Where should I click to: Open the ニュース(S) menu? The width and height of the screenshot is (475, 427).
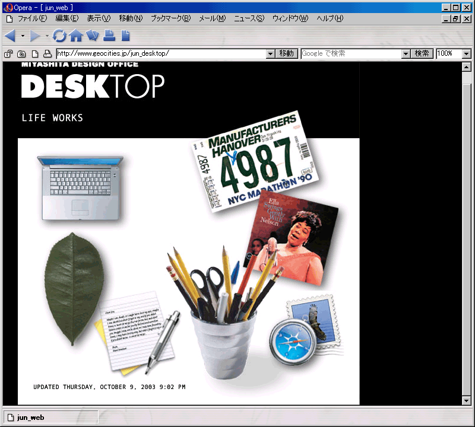(x=249, y=18)
